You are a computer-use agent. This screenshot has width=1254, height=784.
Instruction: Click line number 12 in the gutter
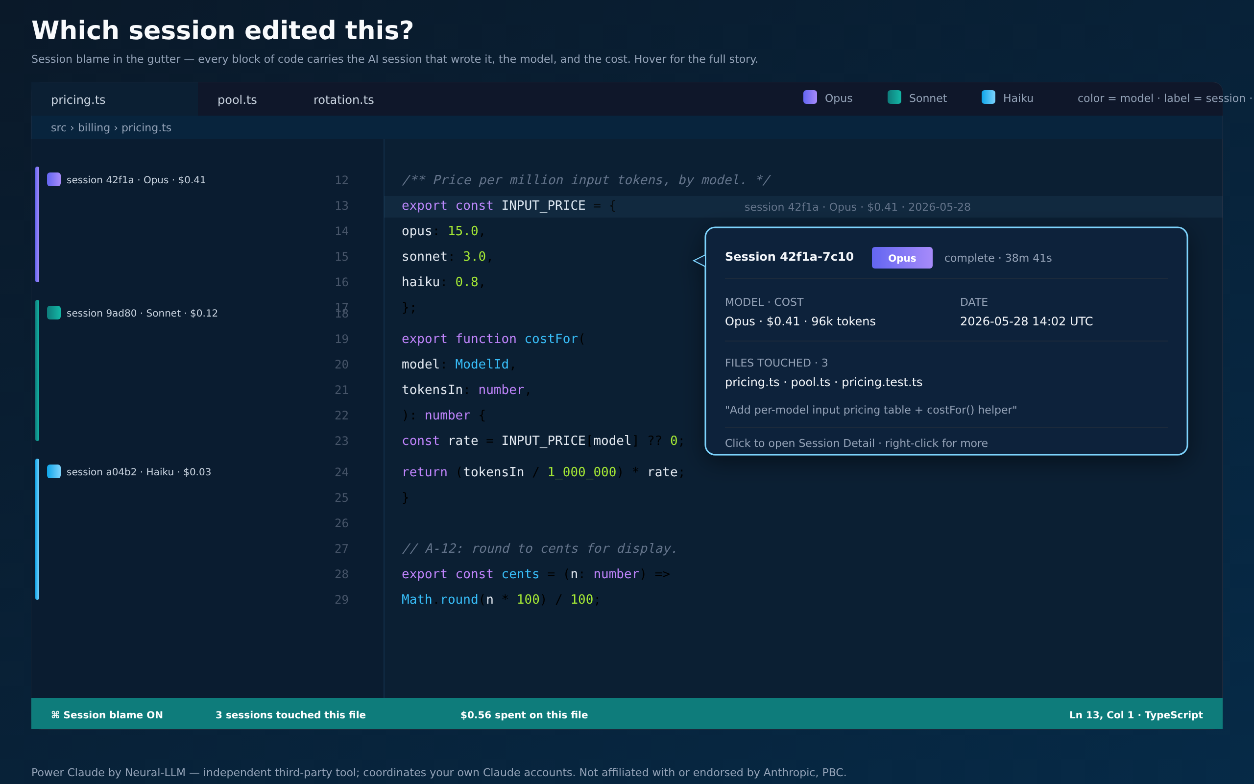(x=341, y=180)
